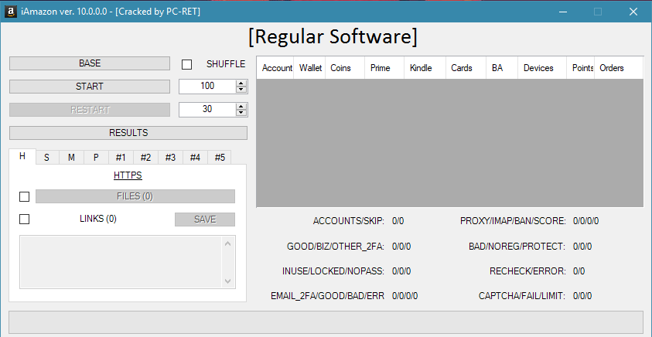This screenshot has height=337, width=652.
Task: Click the Wallet column header
Action: pyautogui.click(x=310, y=68)
